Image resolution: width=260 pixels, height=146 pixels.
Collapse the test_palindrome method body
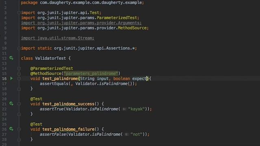pos(19,79)
